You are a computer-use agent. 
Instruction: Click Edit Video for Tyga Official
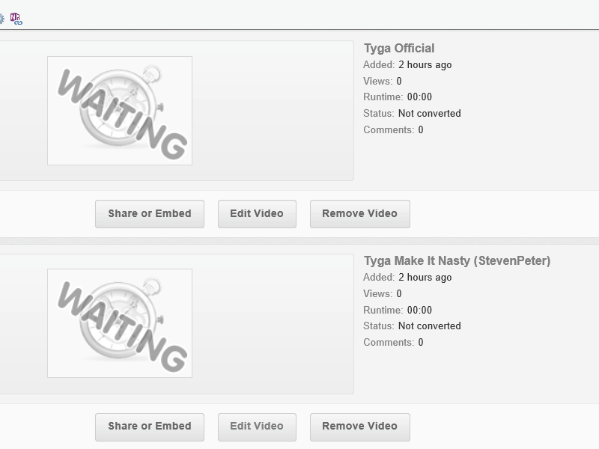point(257,214)
